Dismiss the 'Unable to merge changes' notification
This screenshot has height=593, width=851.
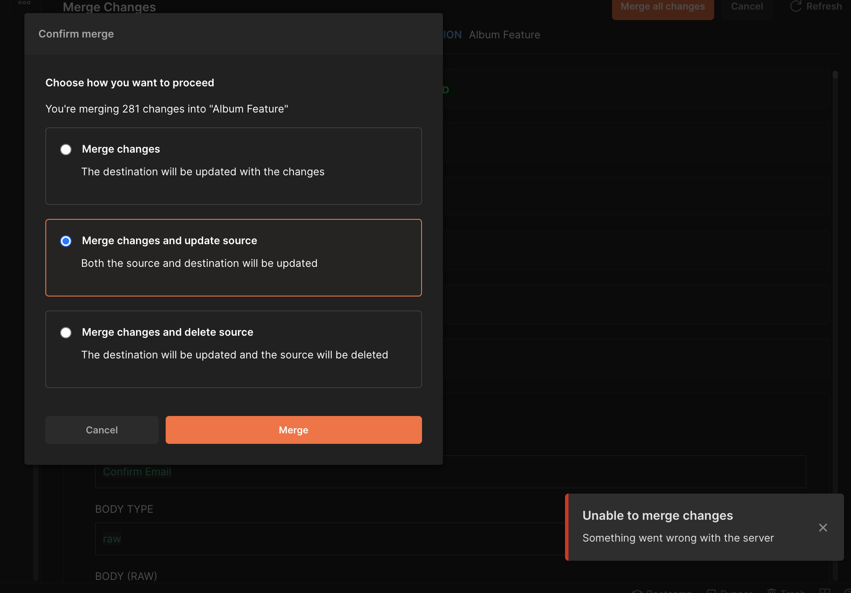pyautogui.click(x=823, y=528)
